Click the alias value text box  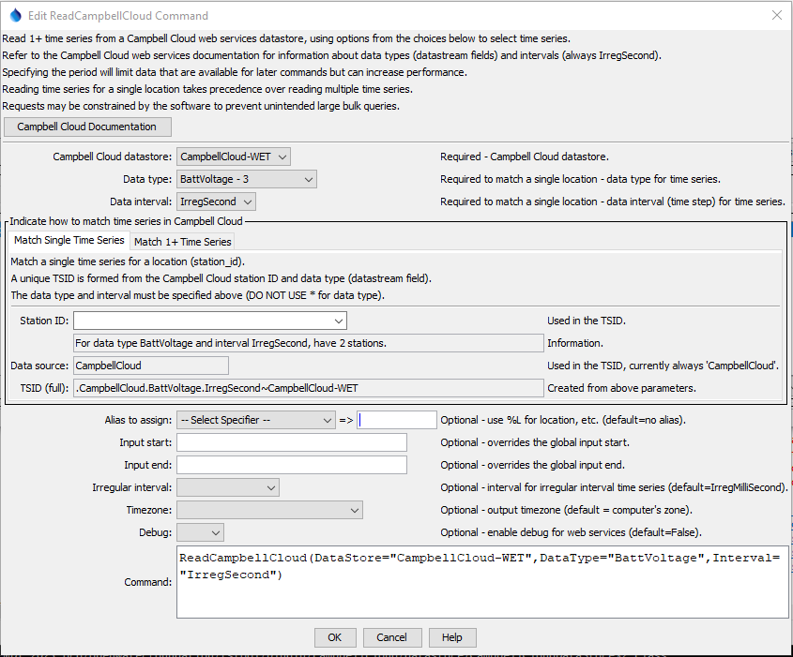(x=396, y=420)
